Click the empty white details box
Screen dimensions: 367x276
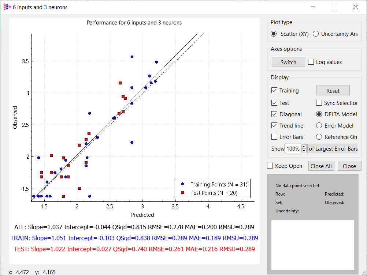point(313,245)
